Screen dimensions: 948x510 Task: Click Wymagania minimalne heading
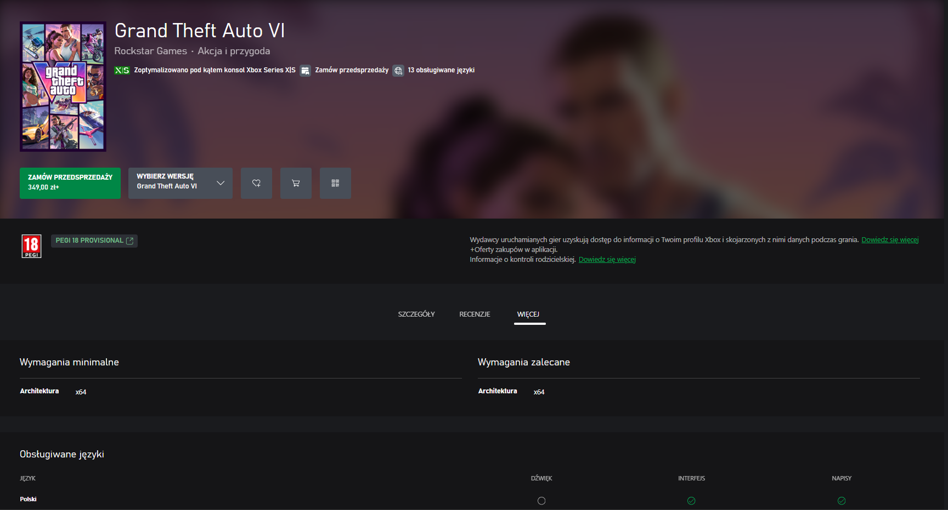click(x=69, y=362)
